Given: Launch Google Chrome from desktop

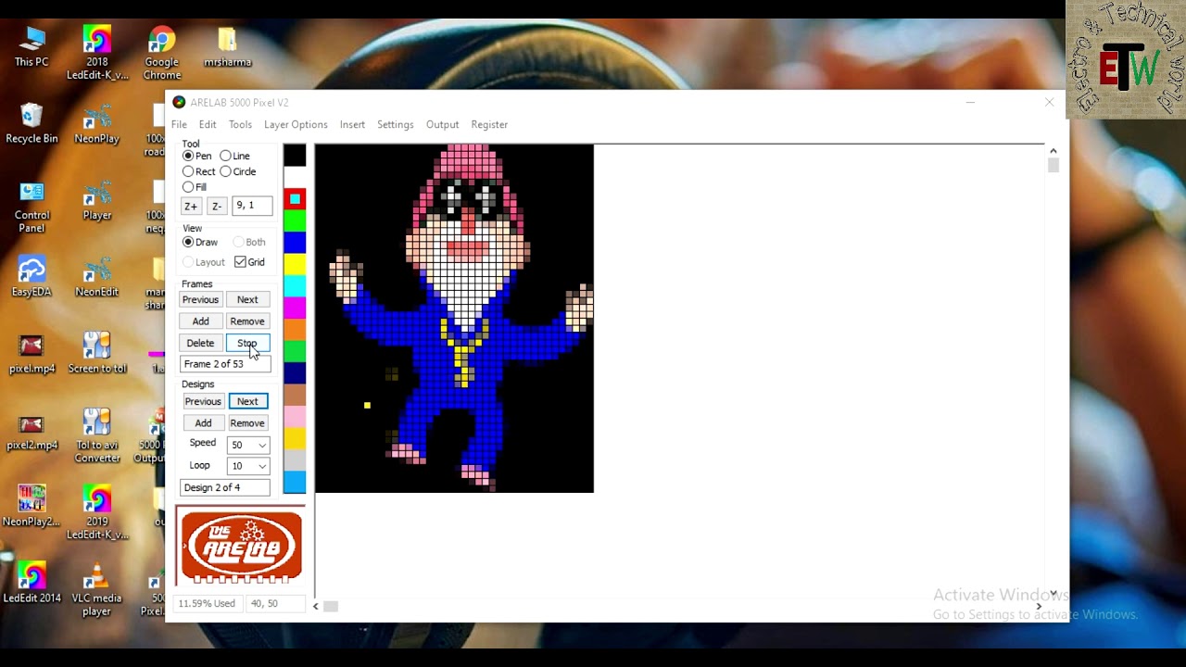Looking at the screenshot, I should [x=162, y=53].
